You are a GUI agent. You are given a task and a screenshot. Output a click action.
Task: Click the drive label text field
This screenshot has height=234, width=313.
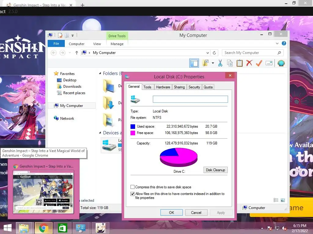[x=190, y=99]
